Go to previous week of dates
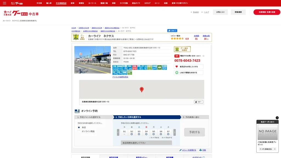 pos(118,132)
